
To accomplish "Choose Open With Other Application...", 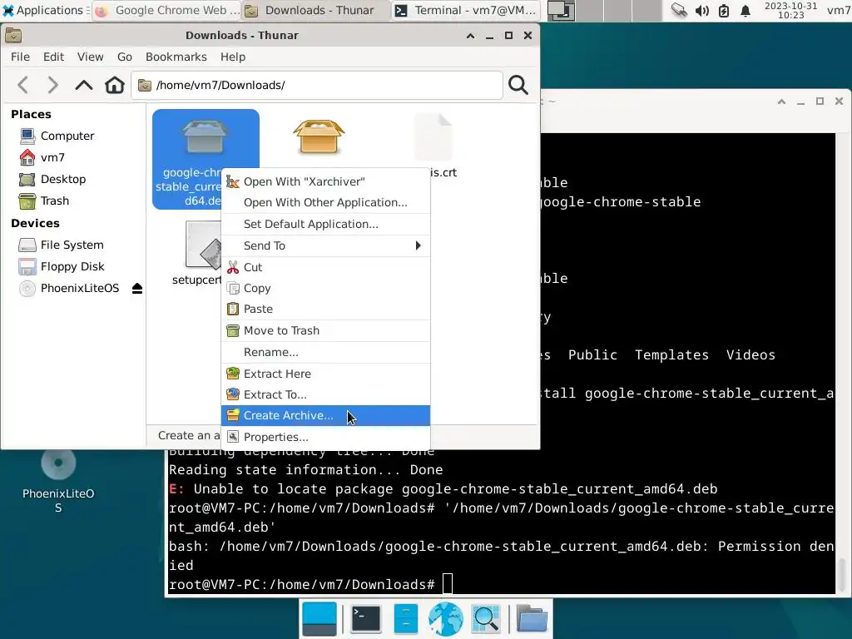I will tap(325, 203).
